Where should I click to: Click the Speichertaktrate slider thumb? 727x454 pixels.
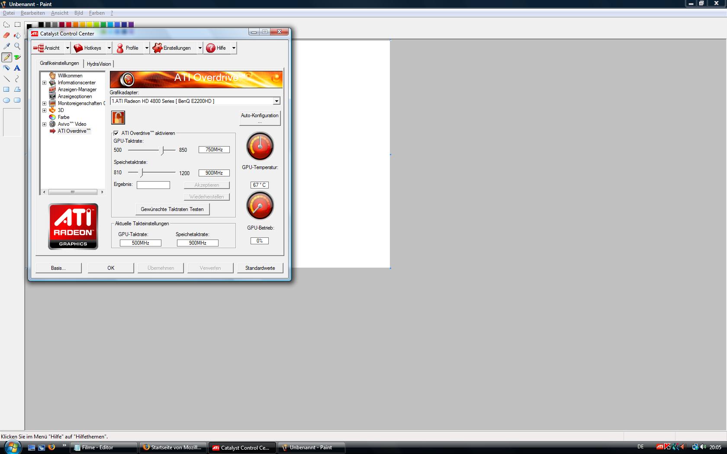[x=142, y=173]
